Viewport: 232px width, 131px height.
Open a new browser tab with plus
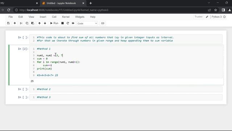[91, 3]
